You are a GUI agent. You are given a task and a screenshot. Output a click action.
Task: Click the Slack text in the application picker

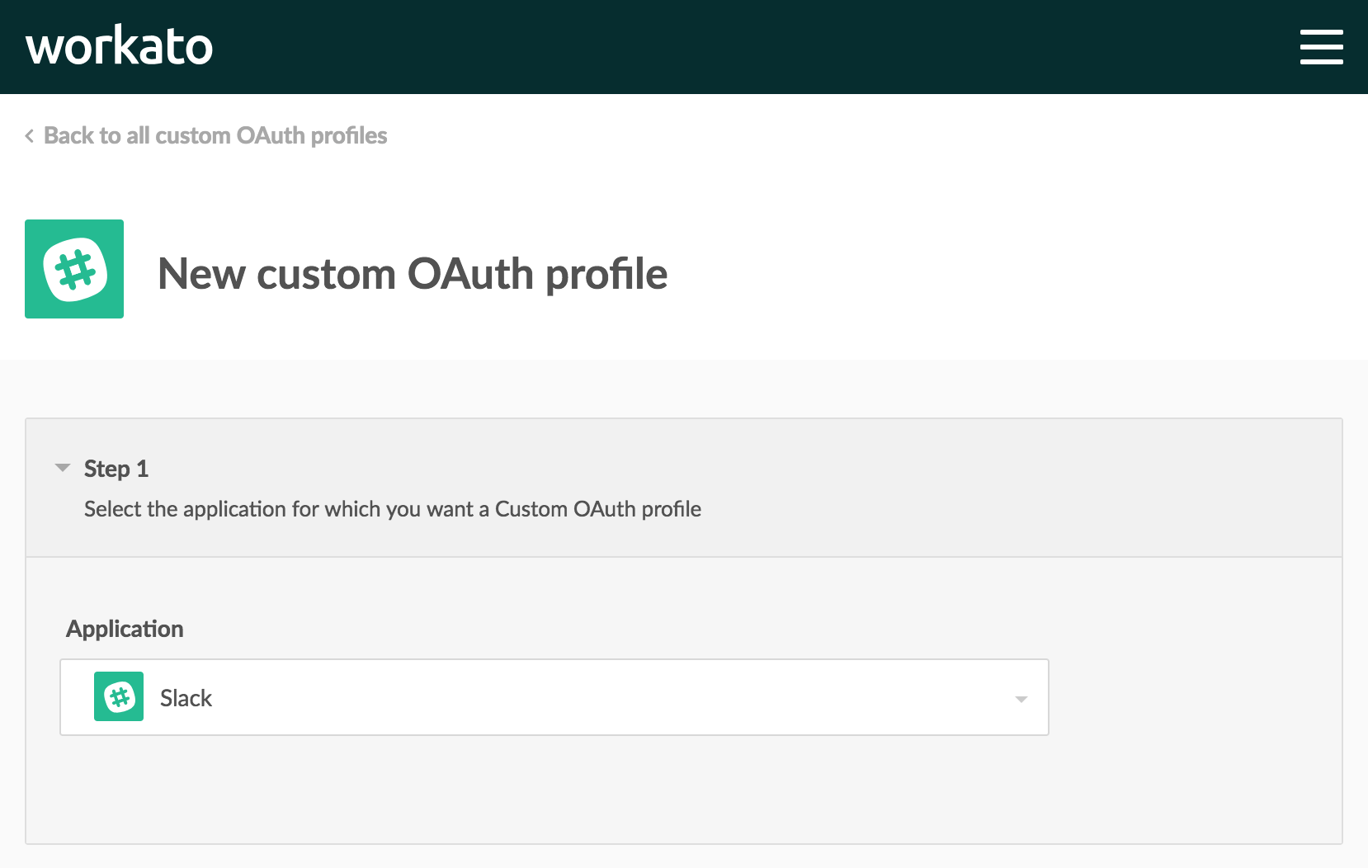[x=186, y=697]
